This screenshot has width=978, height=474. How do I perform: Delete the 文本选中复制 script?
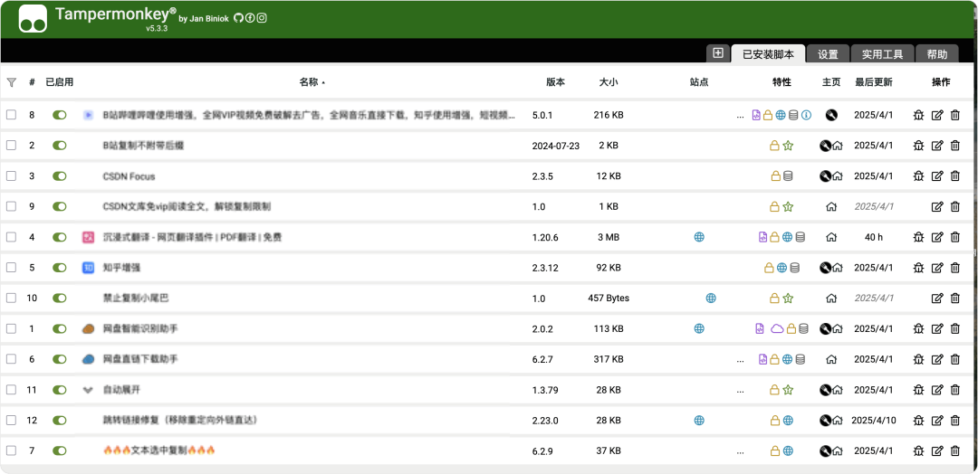coord(955,451)
